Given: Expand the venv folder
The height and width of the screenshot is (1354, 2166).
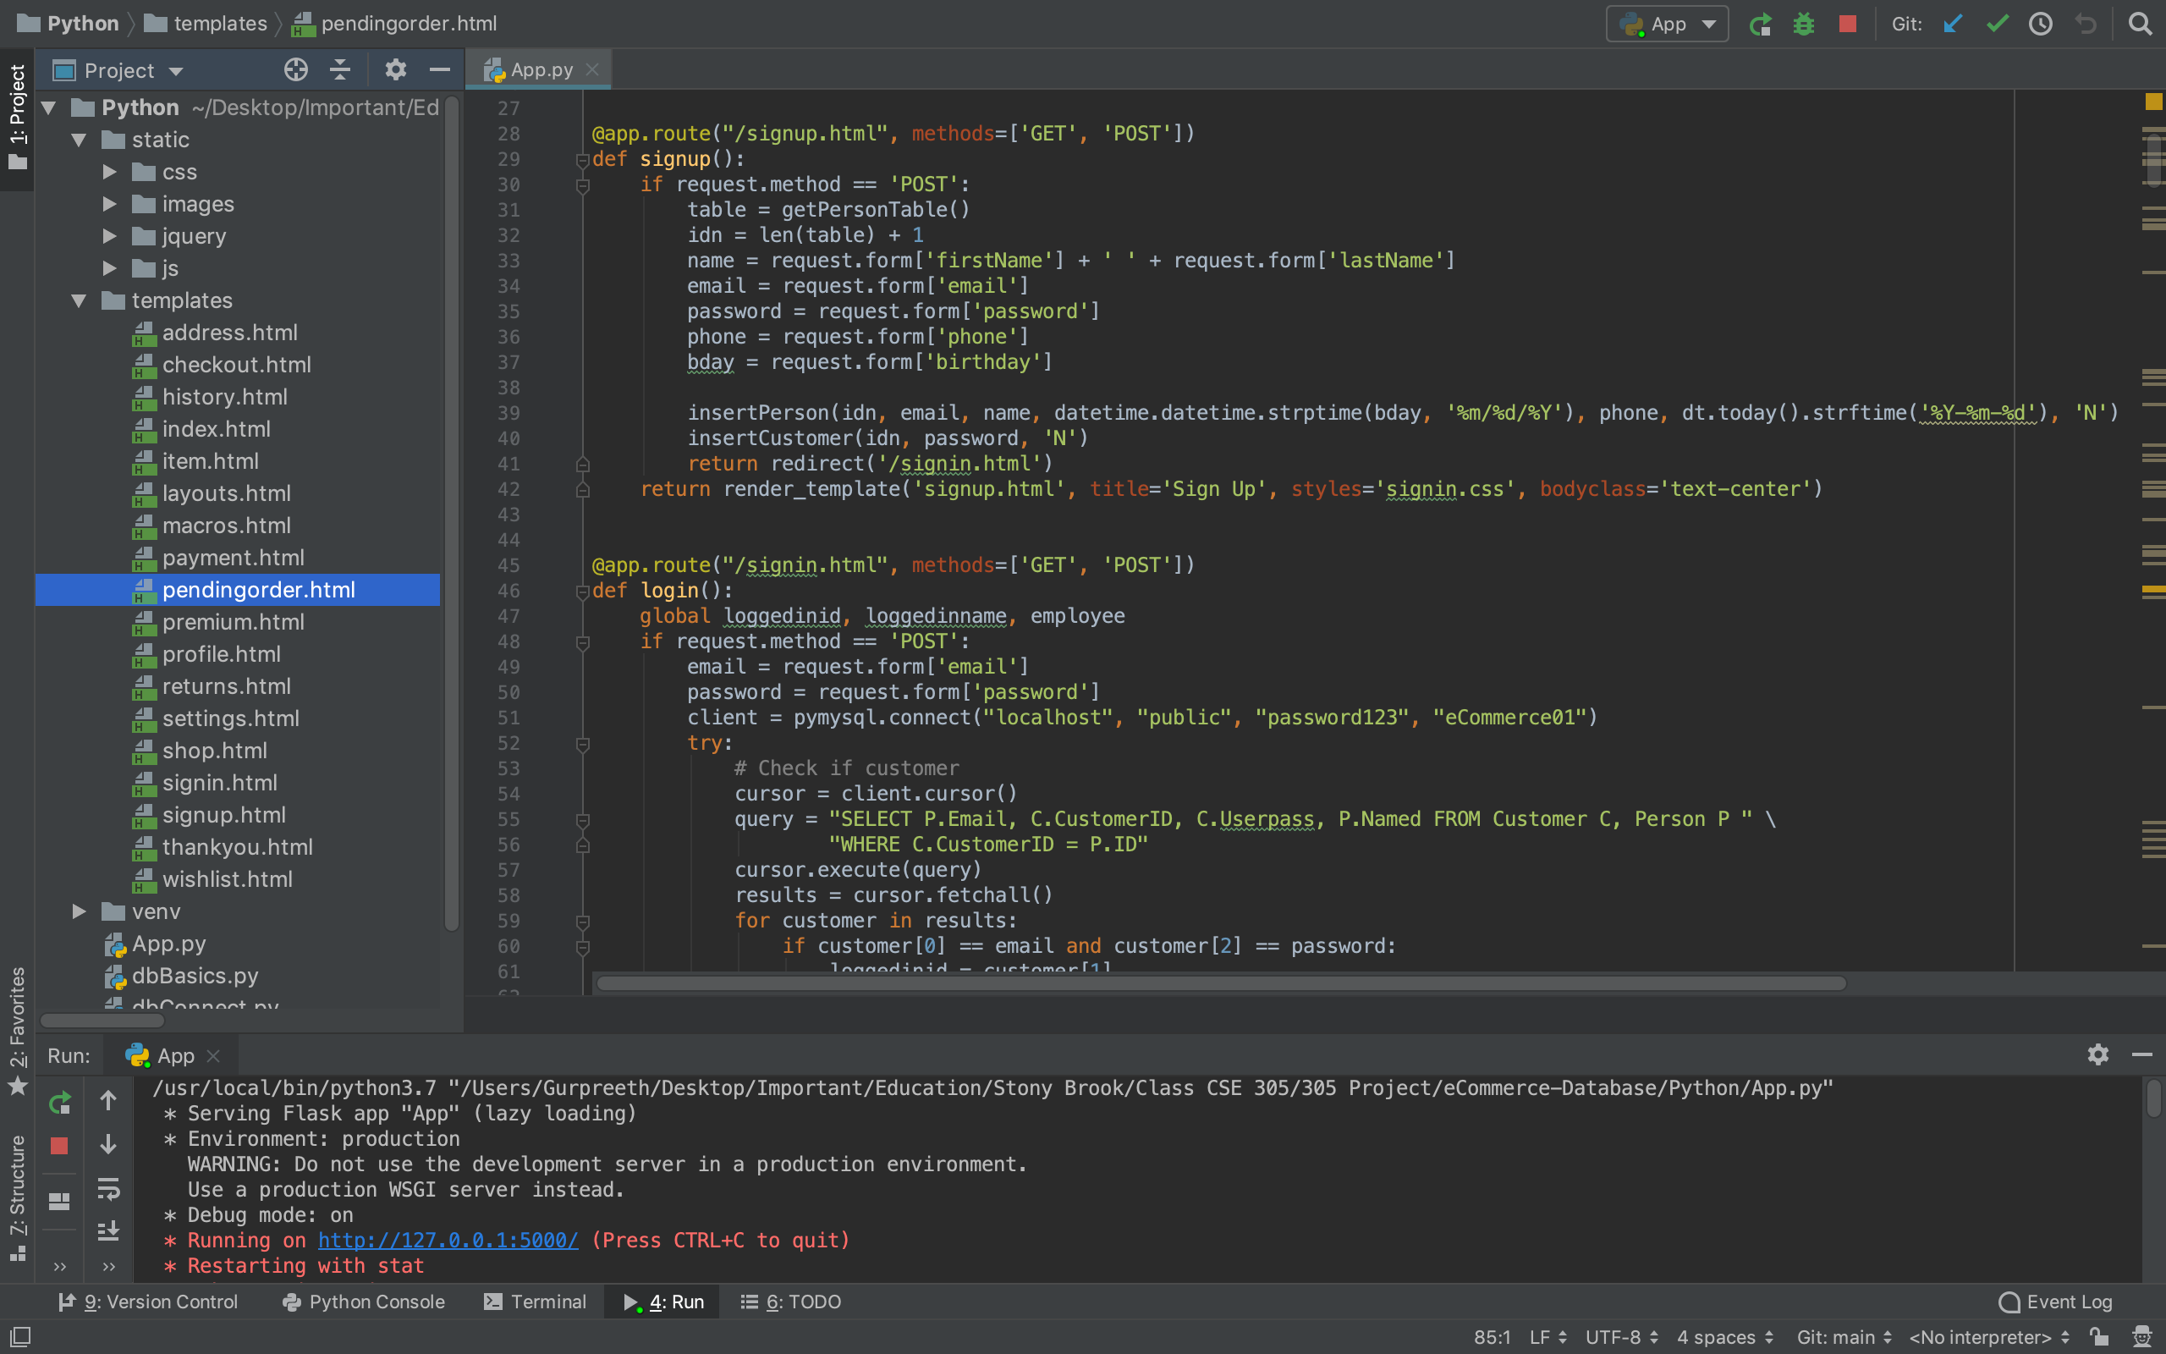Looking at the screenshot, I should 80,911.
